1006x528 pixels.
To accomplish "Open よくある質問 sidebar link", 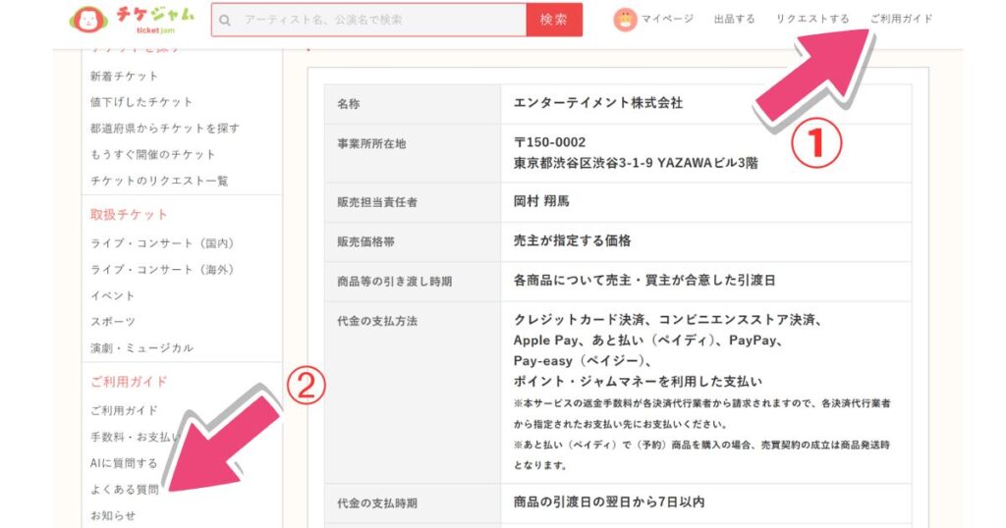I will point(125,489).
